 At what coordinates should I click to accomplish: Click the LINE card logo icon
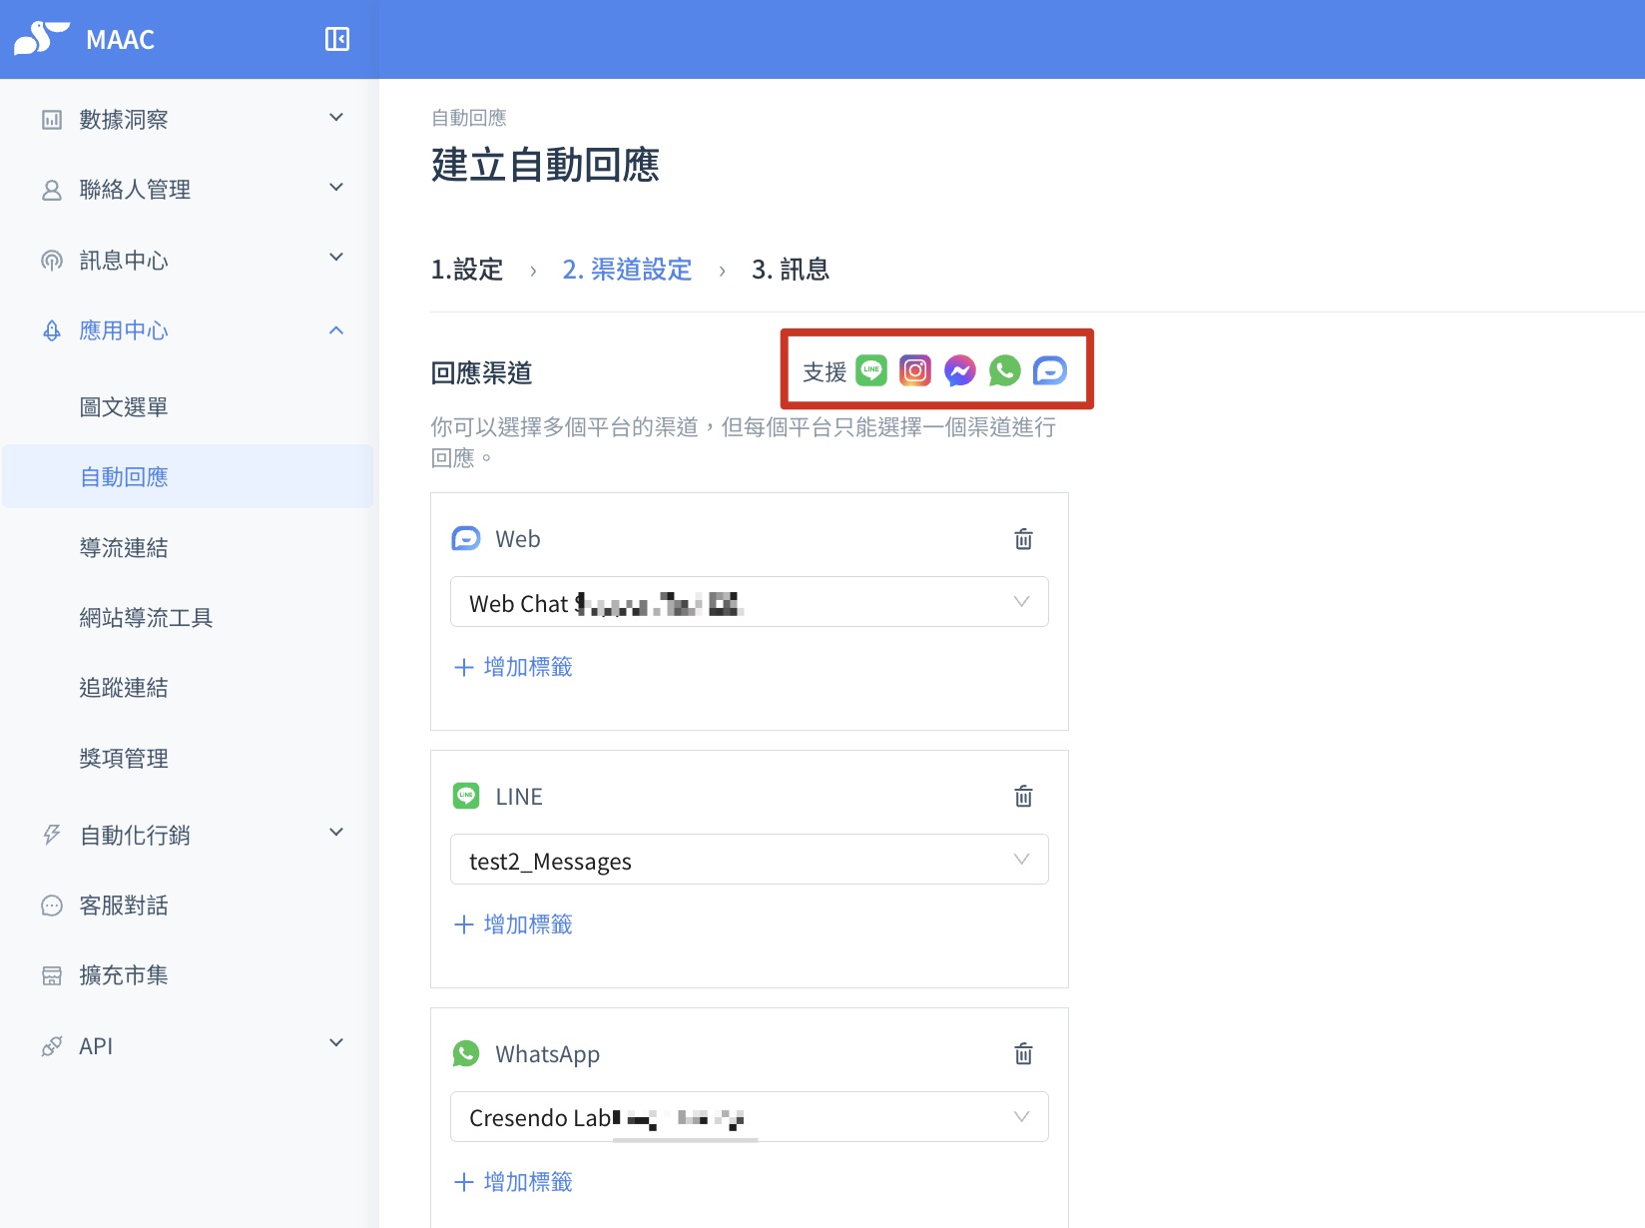coord(466,796)
